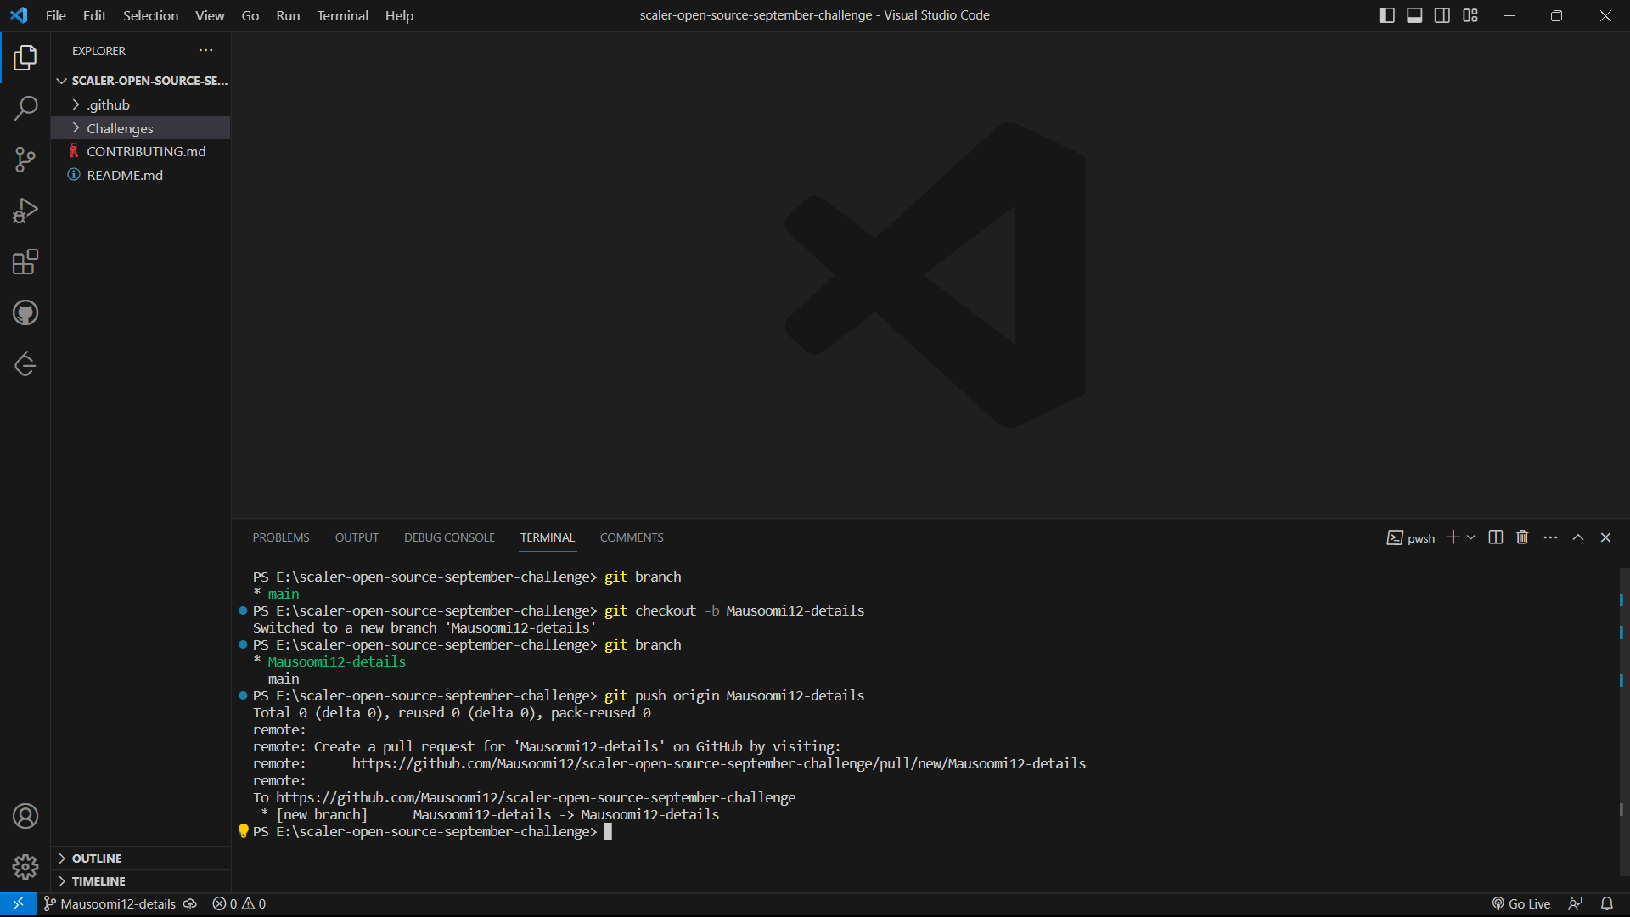
Task: Switch to the OUTPUT tab
Action: (x=357, y=537)
